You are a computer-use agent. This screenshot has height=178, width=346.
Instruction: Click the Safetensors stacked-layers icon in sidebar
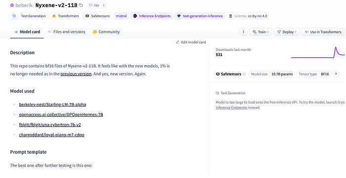[x=217, y=74]
